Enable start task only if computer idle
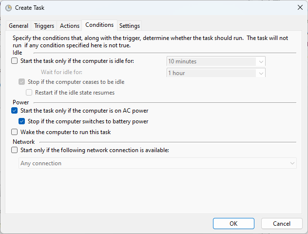 pyautogui.click(x=15, y=61)
